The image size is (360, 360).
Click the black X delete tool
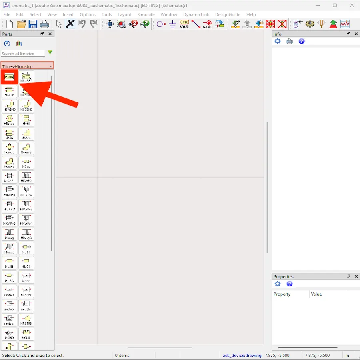pyautogui.click(x=70, y=24)
